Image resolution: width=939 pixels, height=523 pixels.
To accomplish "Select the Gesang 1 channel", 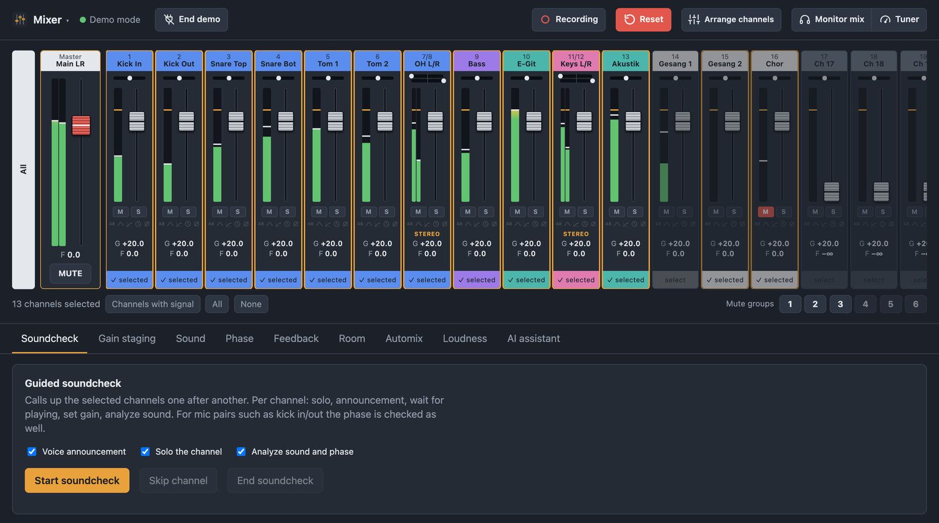I will pos(675,280).
